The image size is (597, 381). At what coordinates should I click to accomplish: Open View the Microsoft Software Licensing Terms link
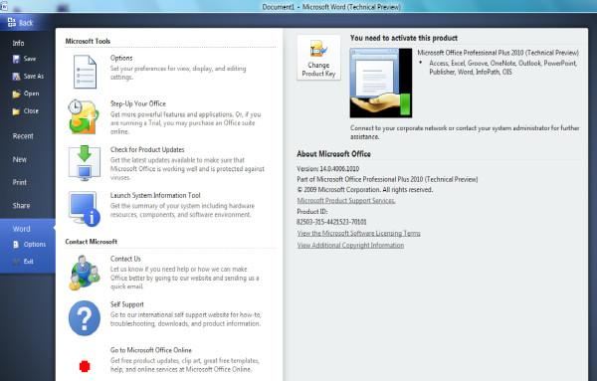358,234
